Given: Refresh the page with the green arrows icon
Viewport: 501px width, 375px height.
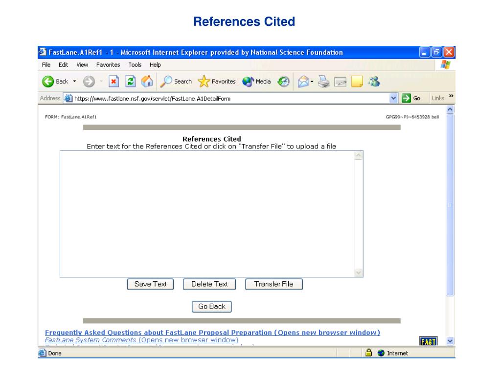Looking at the screenshot, I should [130, 82].
